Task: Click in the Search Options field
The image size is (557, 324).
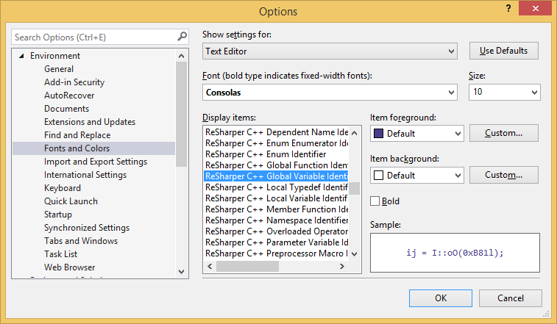Action: [92, 37]
